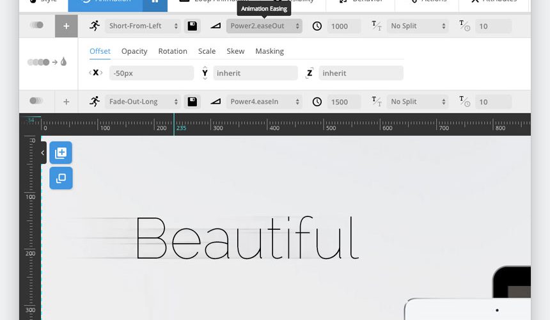Collapse the side panel with the chevron
The image size is (550, 320).
tap(42, 153)
